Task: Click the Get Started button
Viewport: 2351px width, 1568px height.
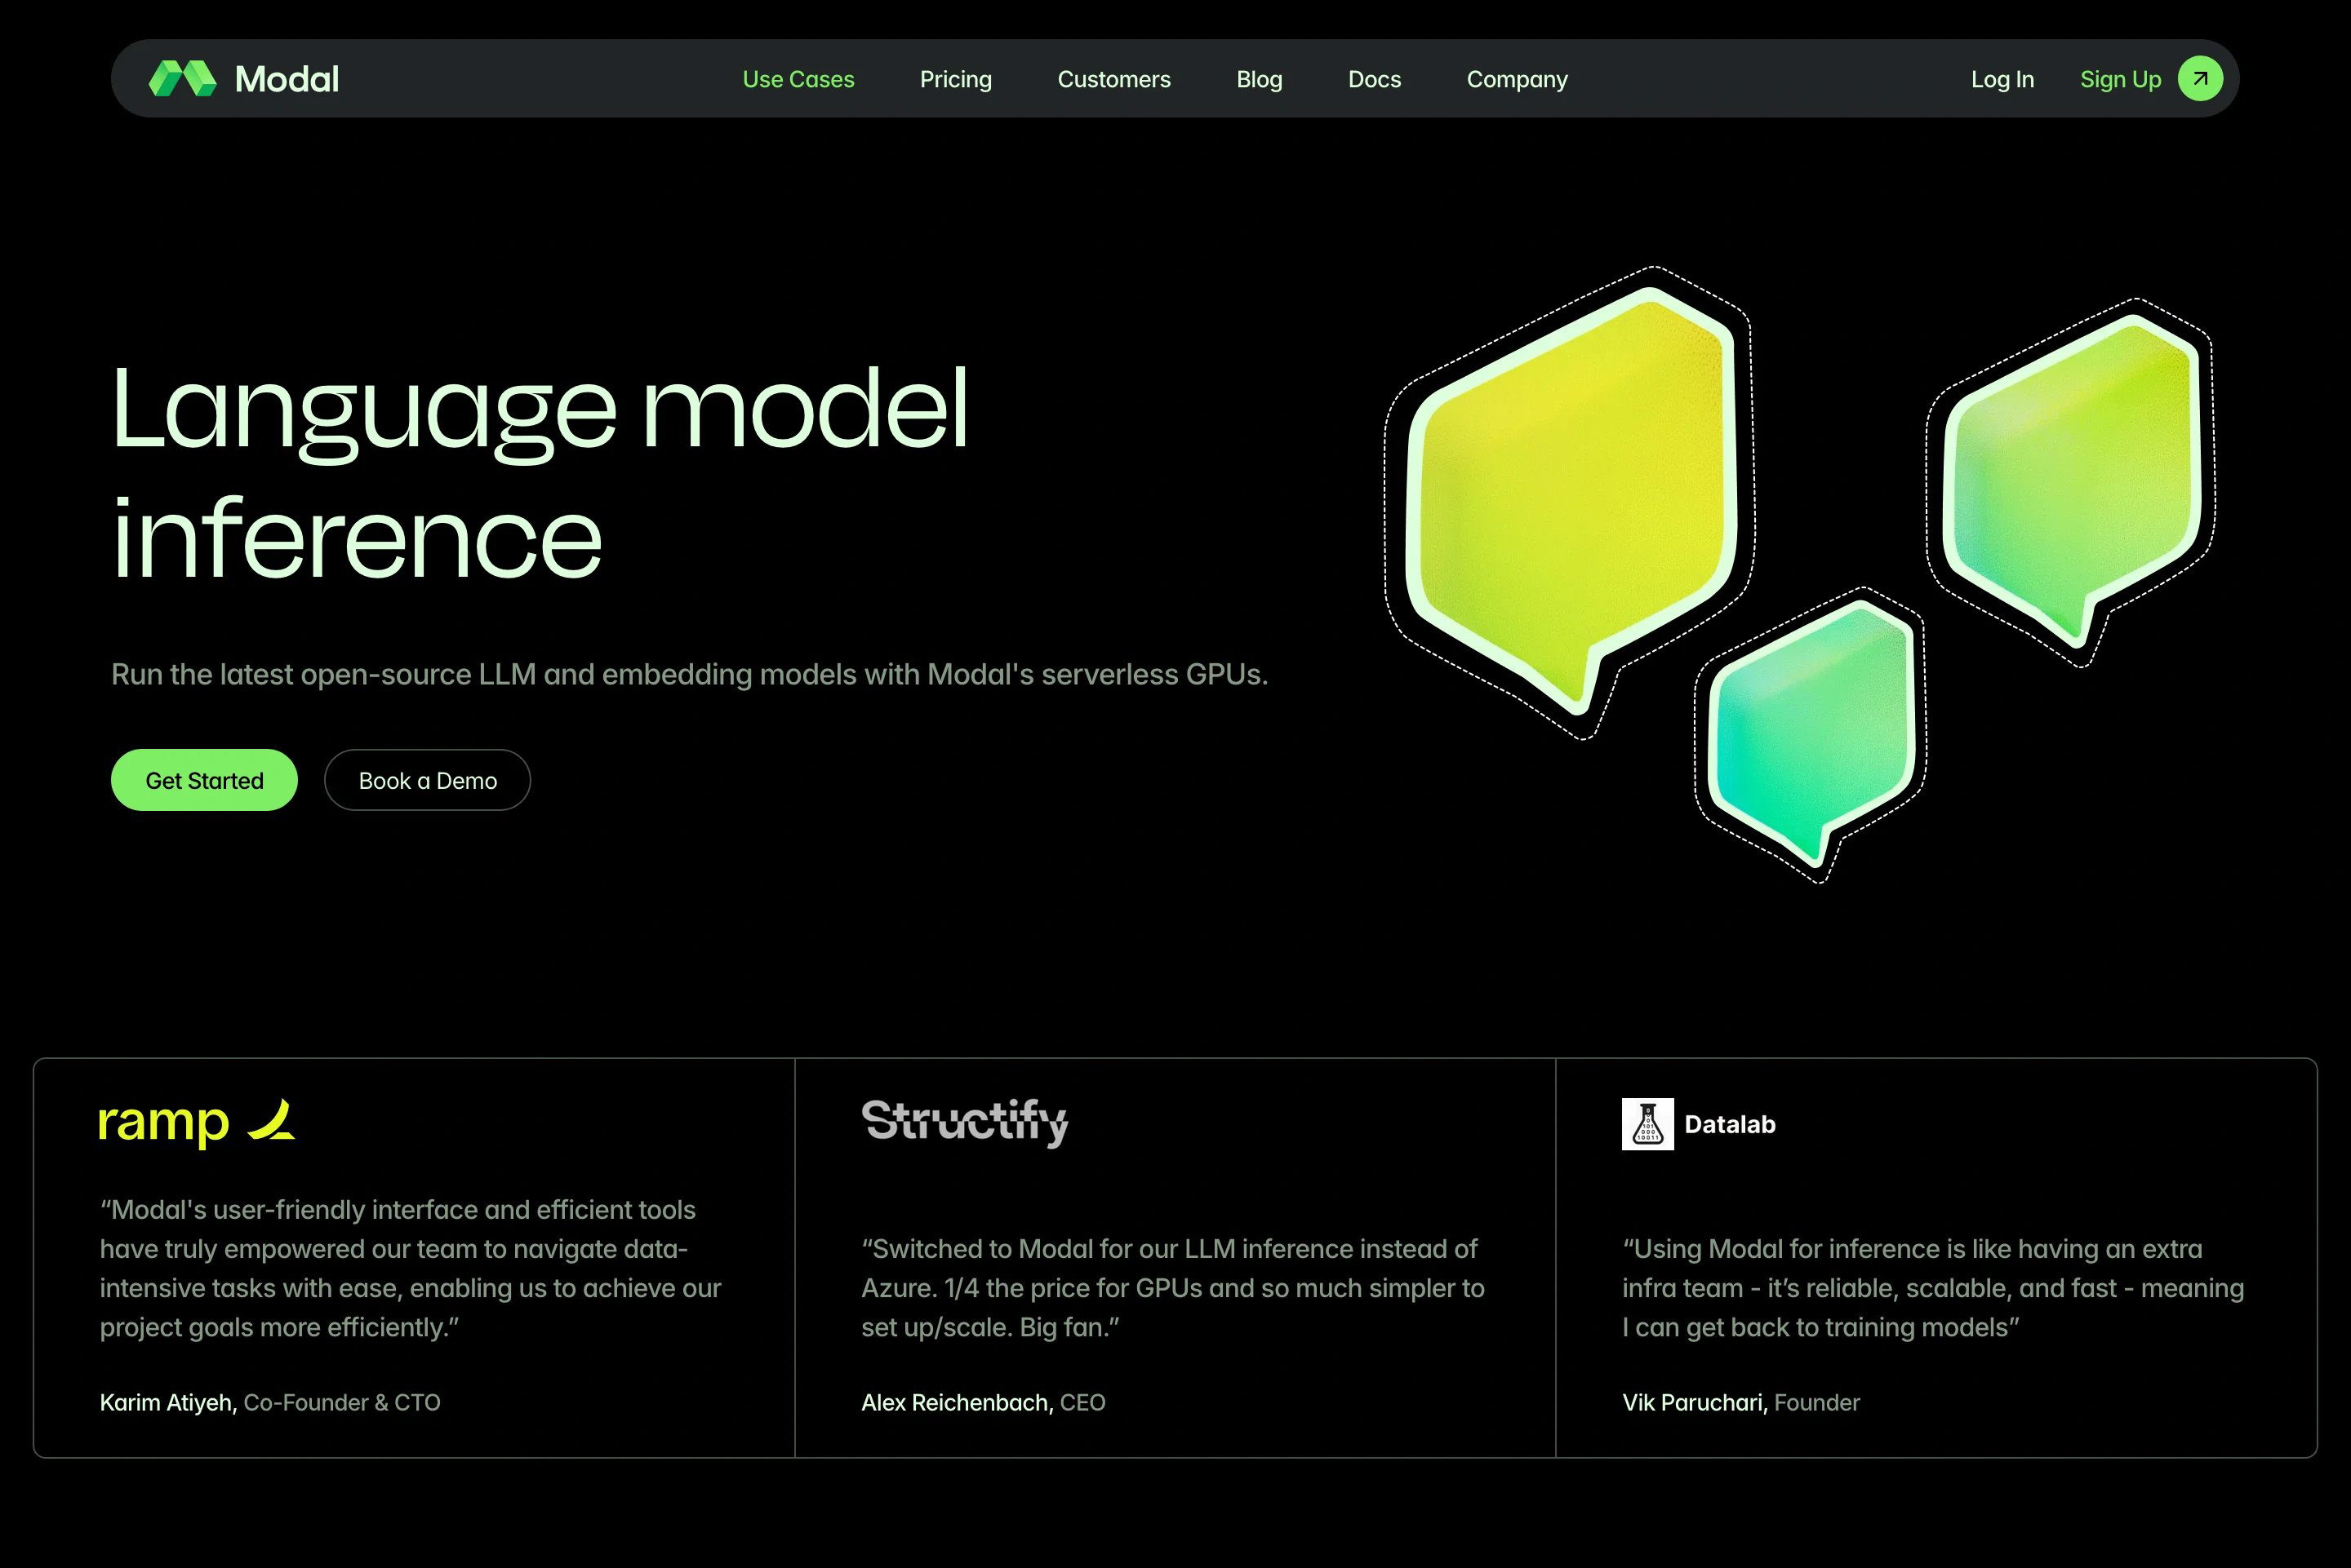Action: (204, 780)
